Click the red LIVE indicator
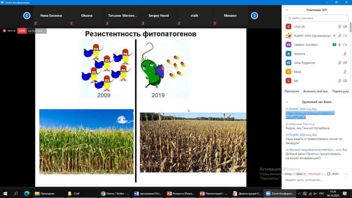Screen dimensions: 352x198 click(22, 31)
